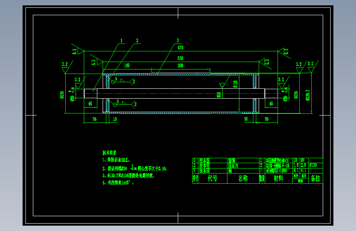Image resolution: width=356 pixels, height=231 pixels.
Task: Click the 670 overall length dimension
Action: 180,48
